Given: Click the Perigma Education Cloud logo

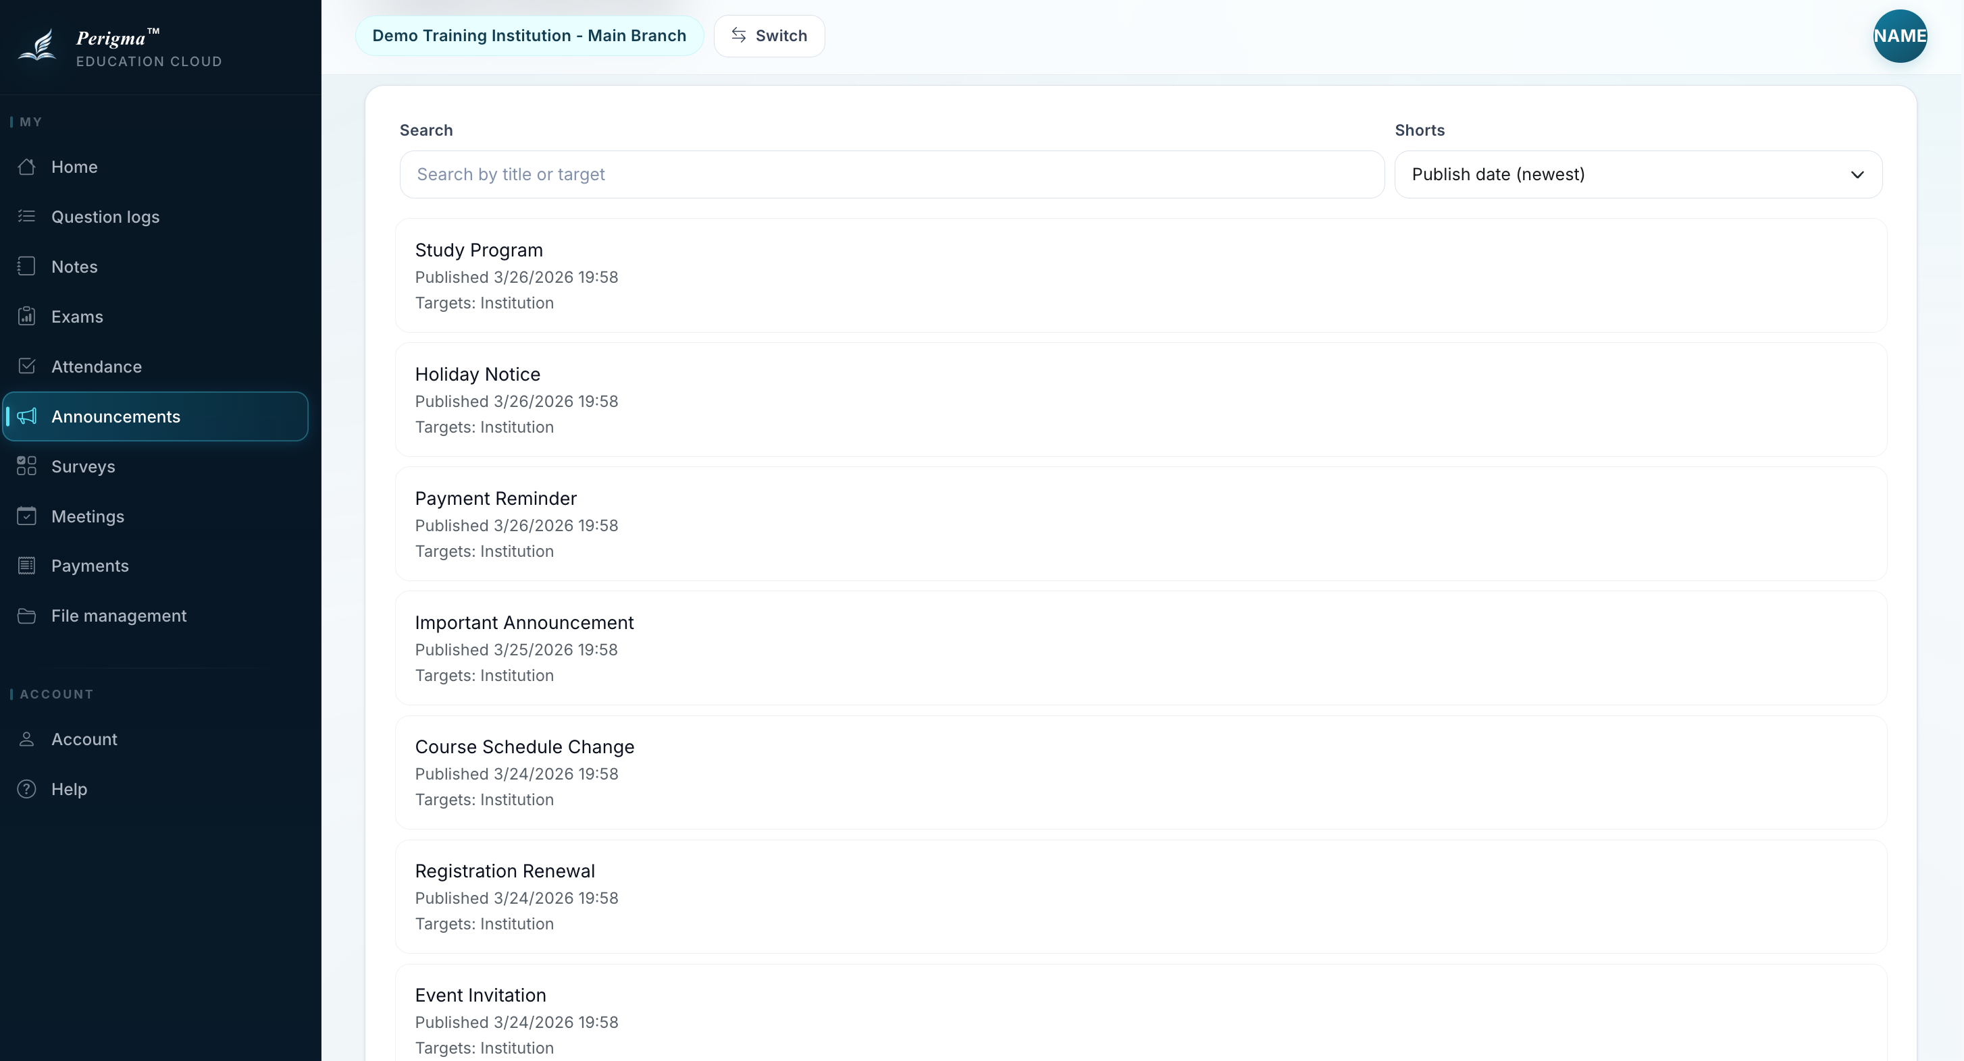Looking at the screenshot, I should pyautogui.click(x=120, y=47).
